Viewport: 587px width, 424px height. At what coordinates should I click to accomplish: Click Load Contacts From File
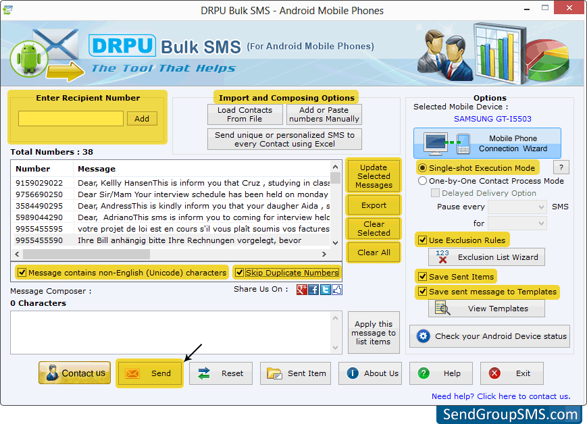(245, 115)
